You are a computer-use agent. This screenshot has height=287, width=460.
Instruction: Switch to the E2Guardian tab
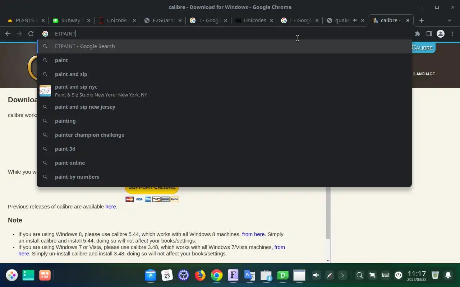click(162, 20)
